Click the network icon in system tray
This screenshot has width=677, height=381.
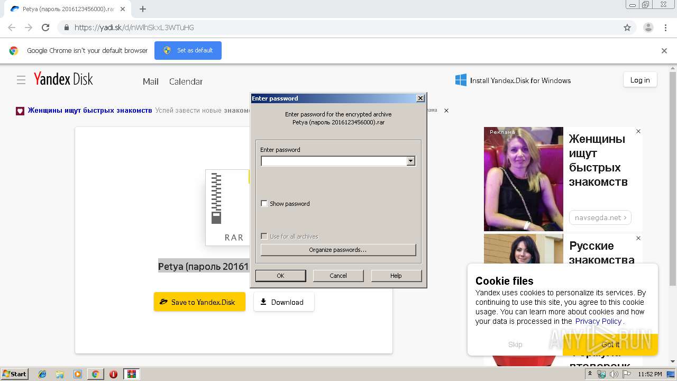601,374
